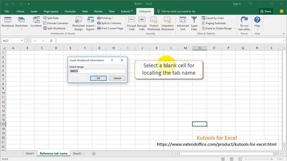Choose Split to Columns
Screen dimensions: 287x161
coord(109,23)
